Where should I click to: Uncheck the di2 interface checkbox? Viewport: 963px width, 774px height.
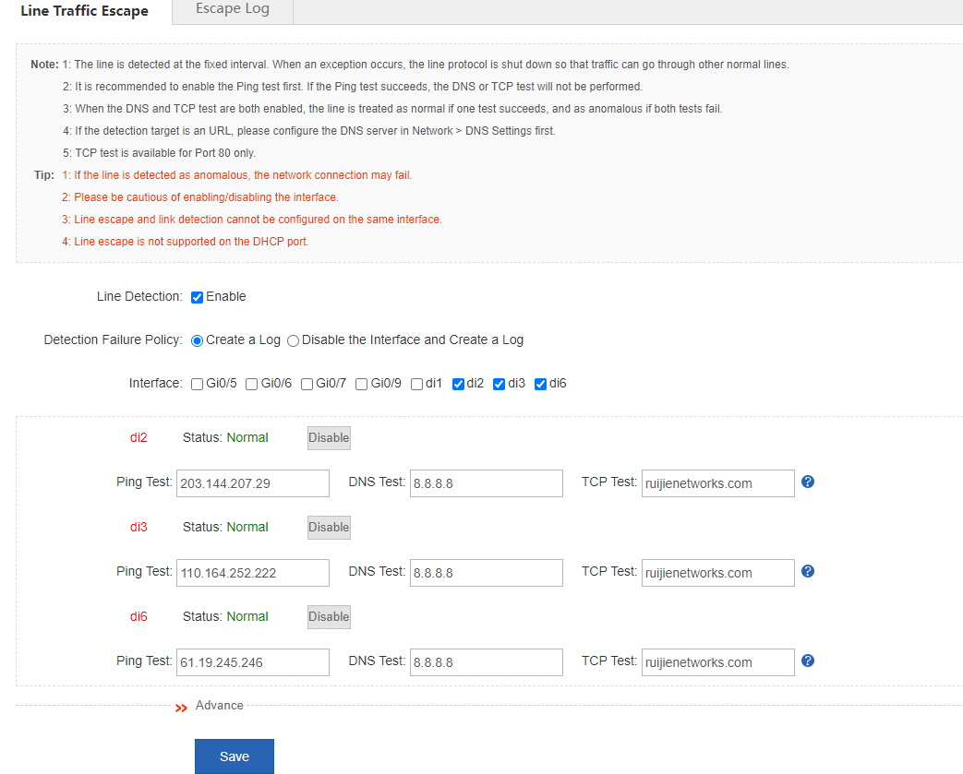pos(459,384)
